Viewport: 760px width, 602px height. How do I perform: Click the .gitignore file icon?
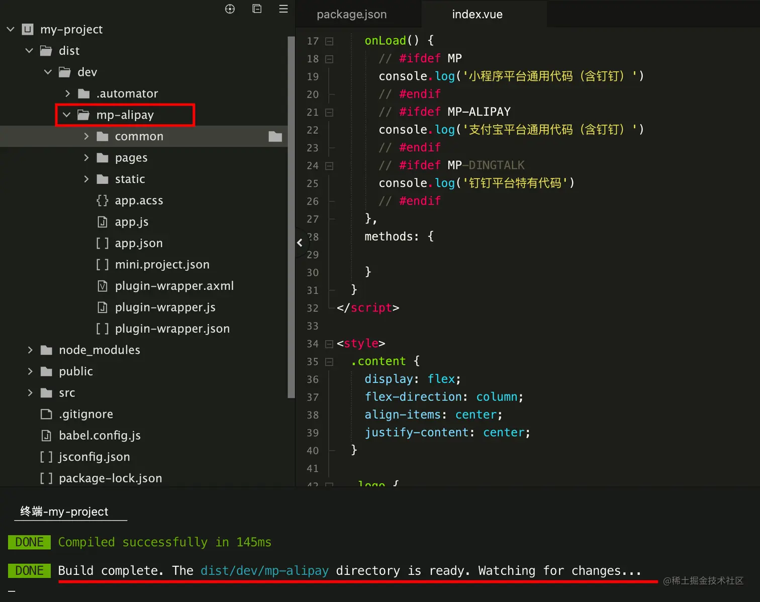(46, 414)
